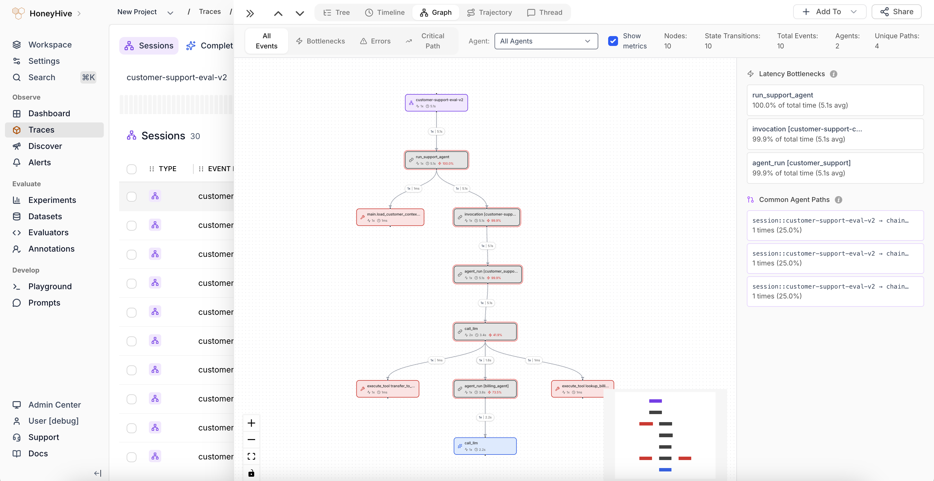Open Dashboard from sidebar
The width and height of the screenshot is (934, 481).
[x=54, y=114]
